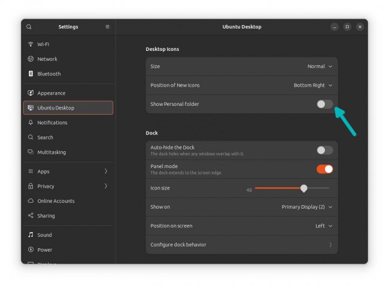Minimize the Settings window
Image resolution: width=389 pixels, height=287 pixels.
tap(335, 27)
